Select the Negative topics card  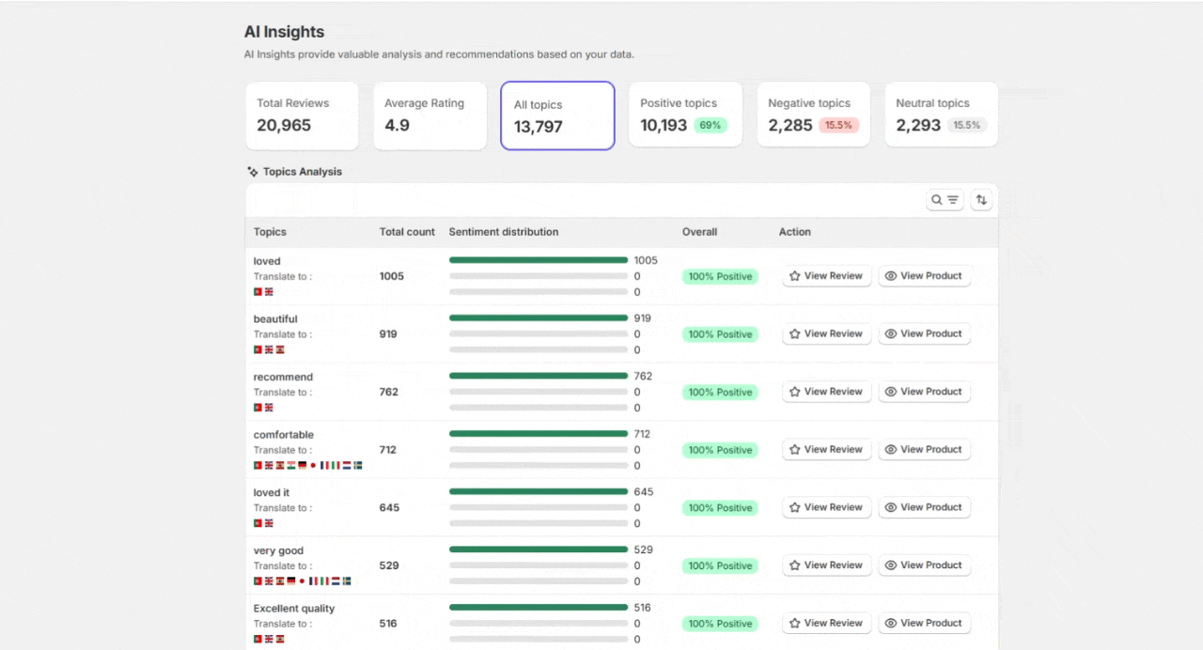coord(813,115)
